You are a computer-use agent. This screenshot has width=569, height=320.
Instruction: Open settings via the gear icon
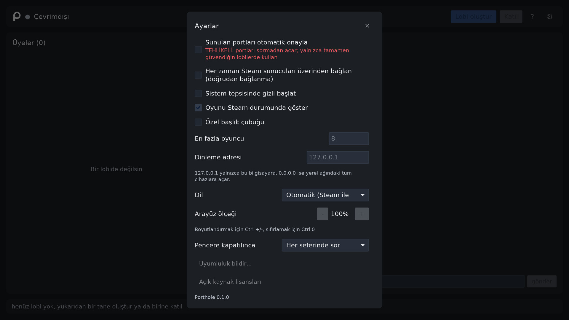click(550, 17)
